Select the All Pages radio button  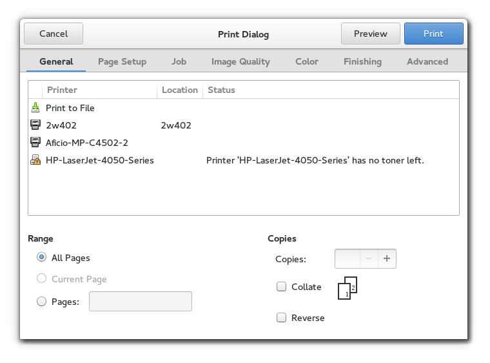[42, 258]
